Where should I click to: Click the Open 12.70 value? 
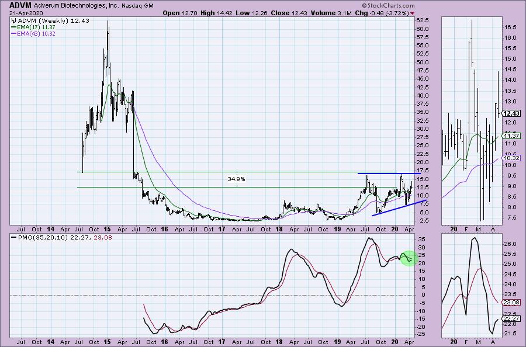180,13
